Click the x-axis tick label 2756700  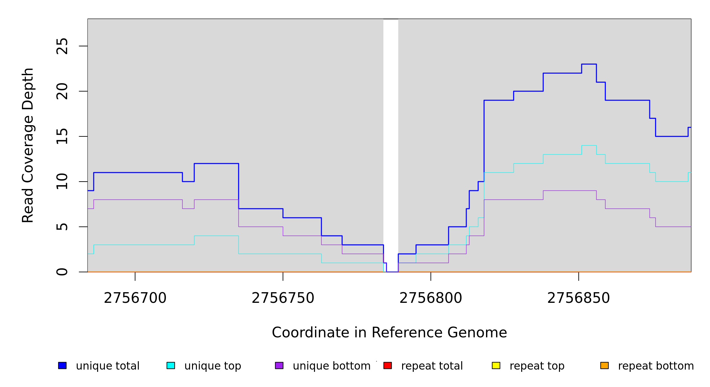(135, 298)
